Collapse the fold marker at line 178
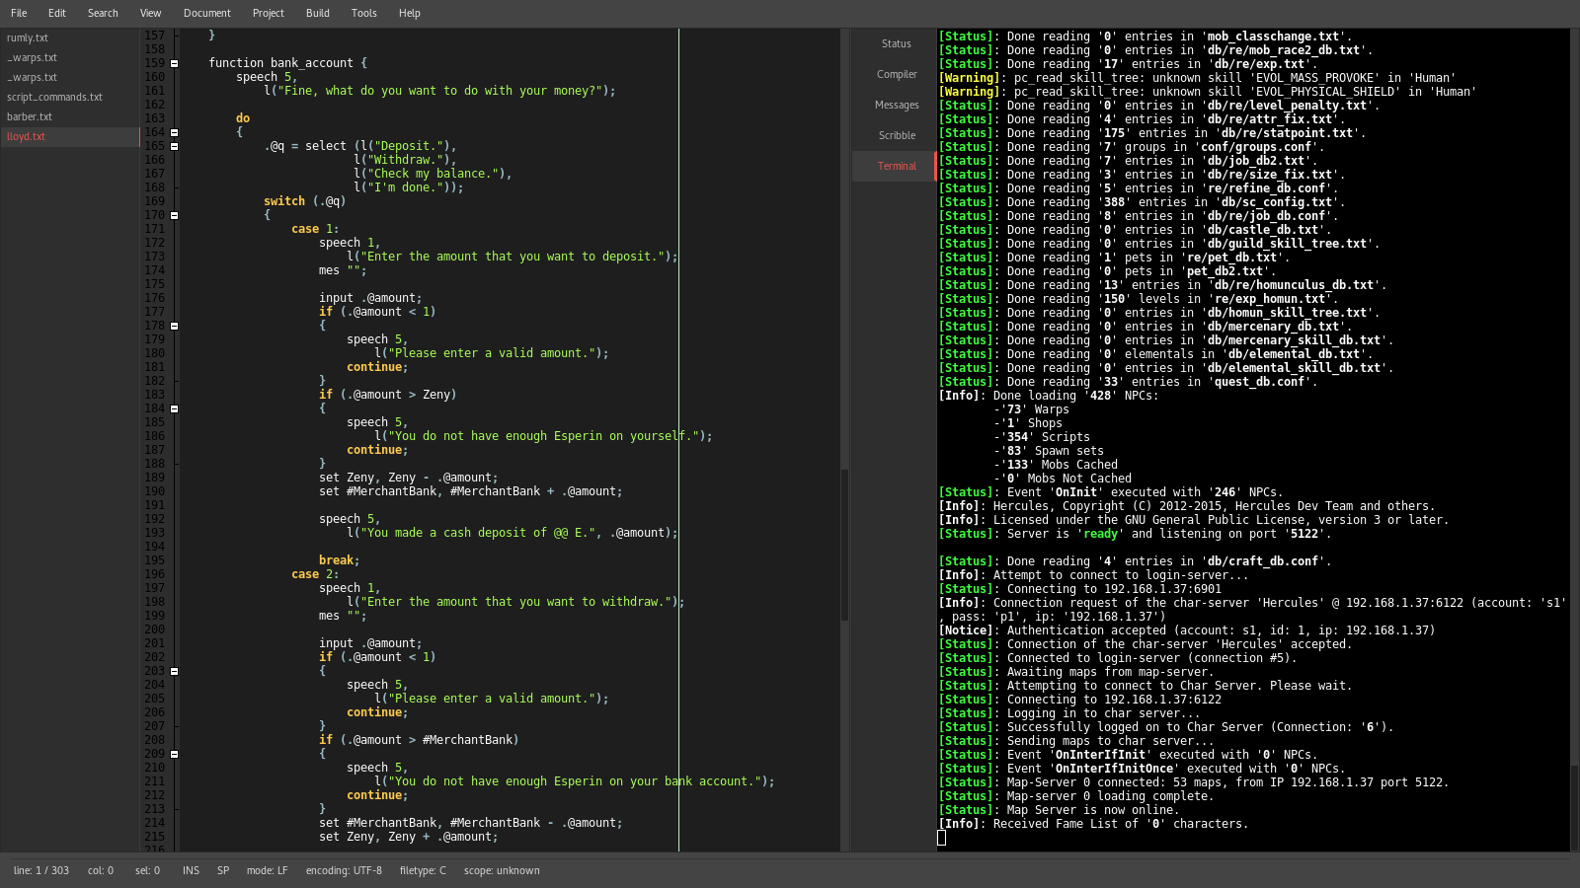This screenshot has height=888, width=1580. click(175, 326)
